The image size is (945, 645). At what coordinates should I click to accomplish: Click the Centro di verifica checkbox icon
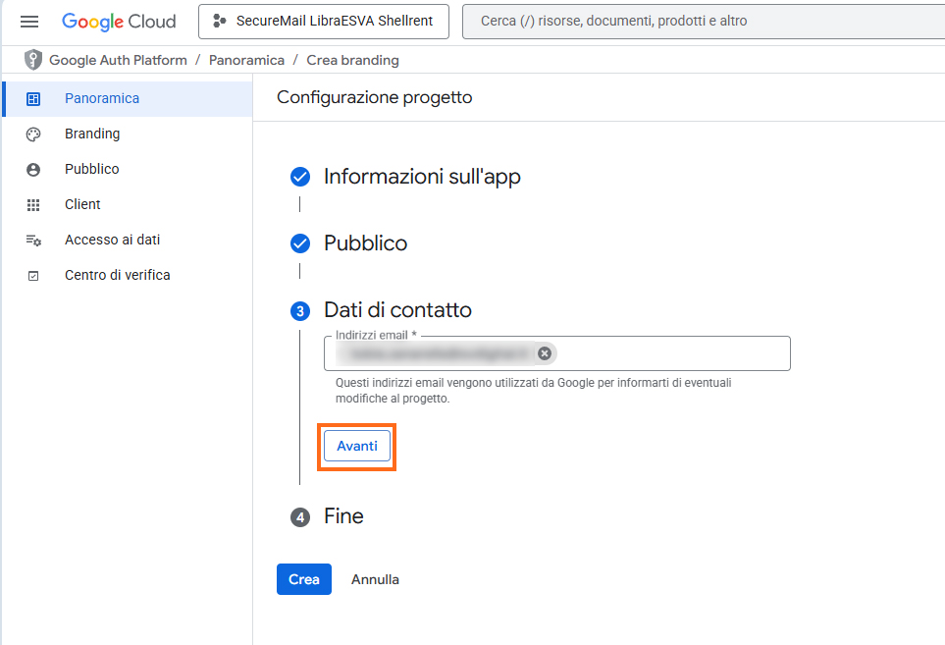pos(33,276)
